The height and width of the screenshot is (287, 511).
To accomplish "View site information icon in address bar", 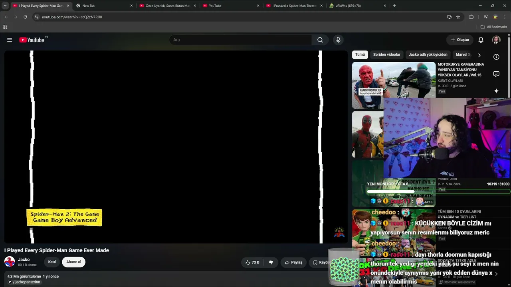I will 36,17.
